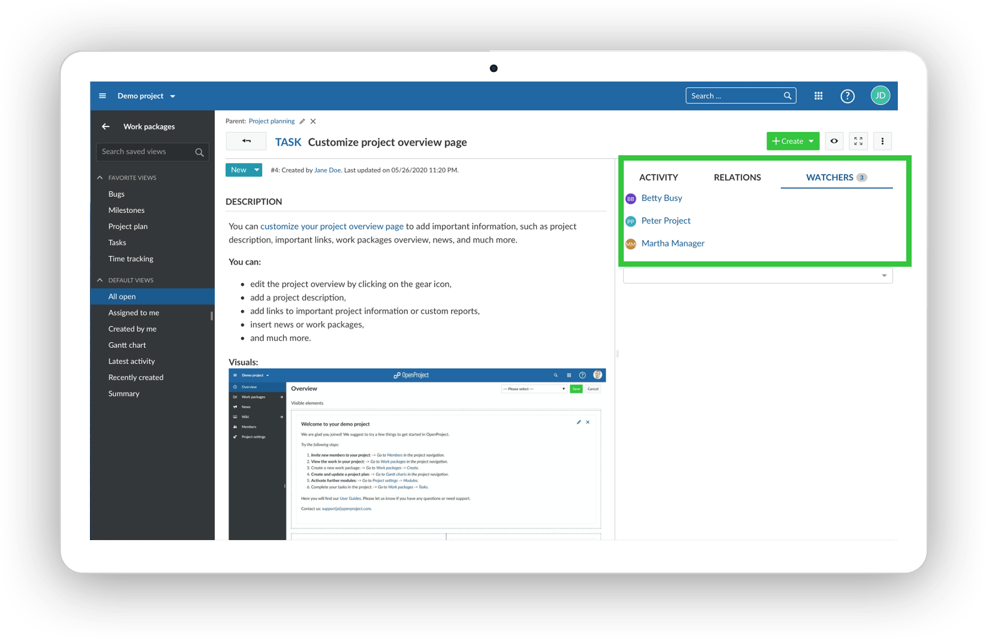
Task: Remove parent with the X icon
Action: [313, 122]
